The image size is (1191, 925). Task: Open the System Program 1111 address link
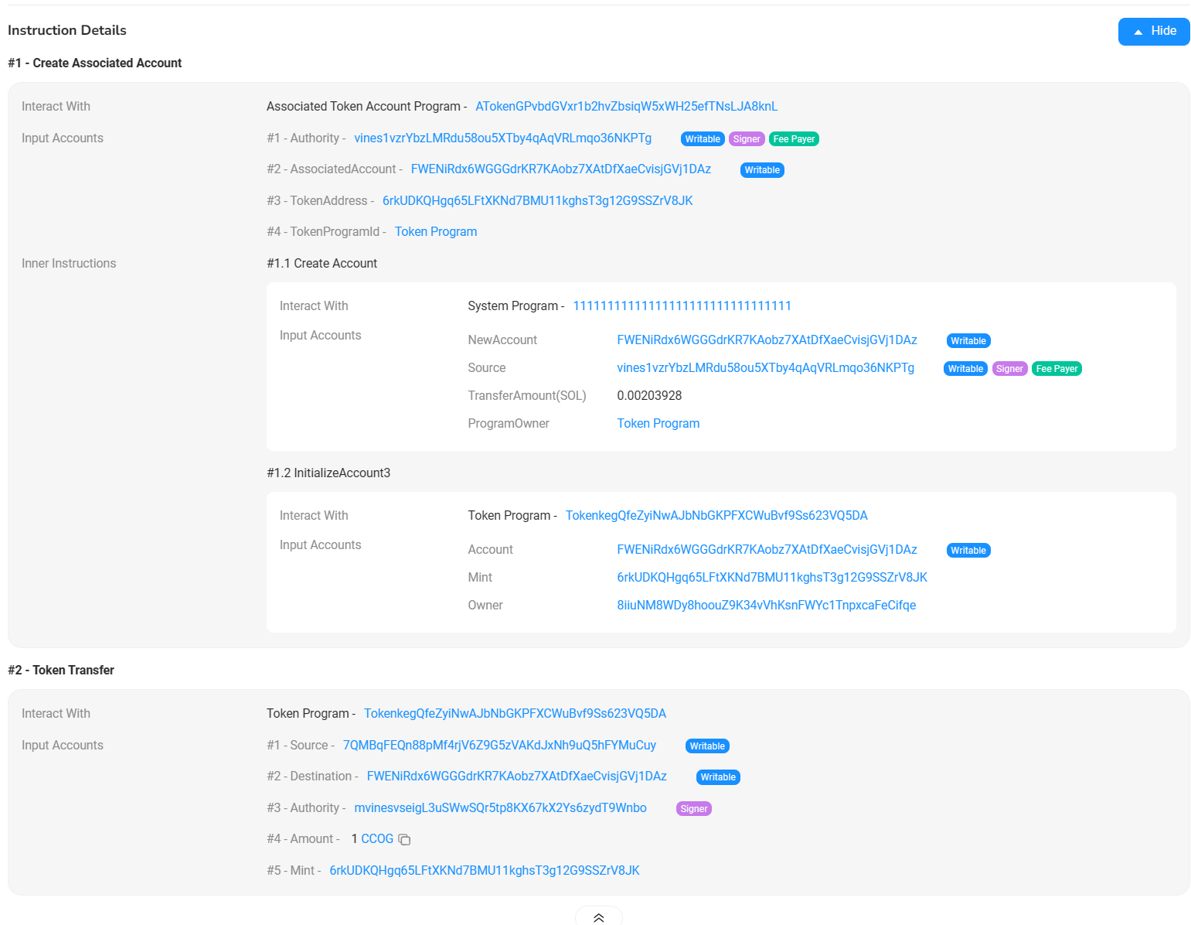click(682, 306)
